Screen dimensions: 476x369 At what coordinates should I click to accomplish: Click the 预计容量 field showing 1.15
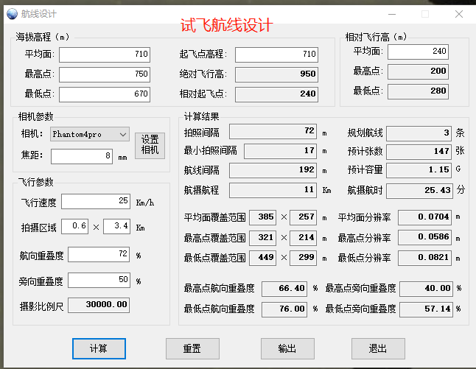pos(419,170)
